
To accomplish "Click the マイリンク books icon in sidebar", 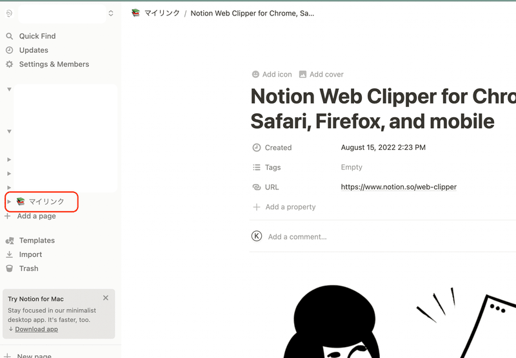I will [x=21, y=202].
